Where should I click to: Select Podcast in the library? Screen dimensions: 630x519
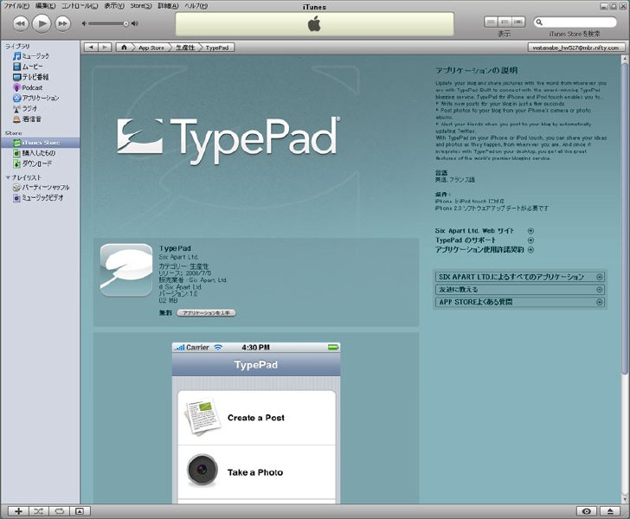(28, 87)
